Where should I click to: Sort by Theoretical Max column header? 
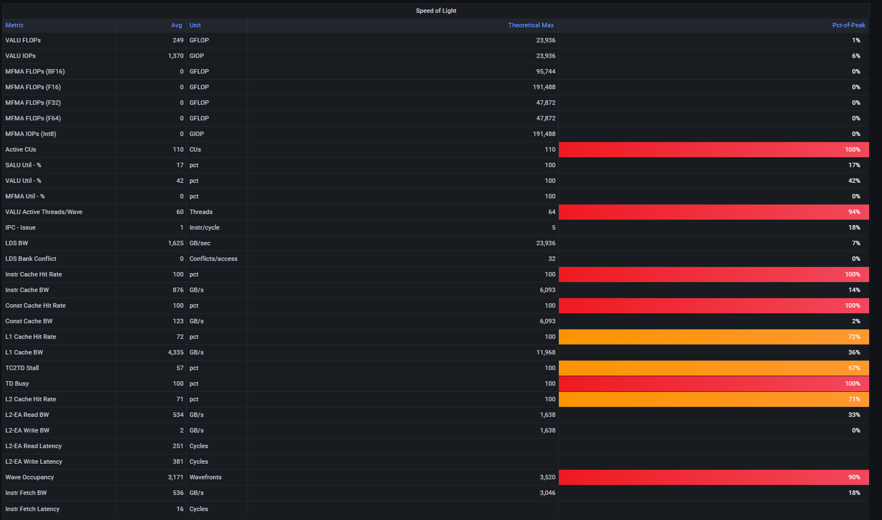click(531, 25)
